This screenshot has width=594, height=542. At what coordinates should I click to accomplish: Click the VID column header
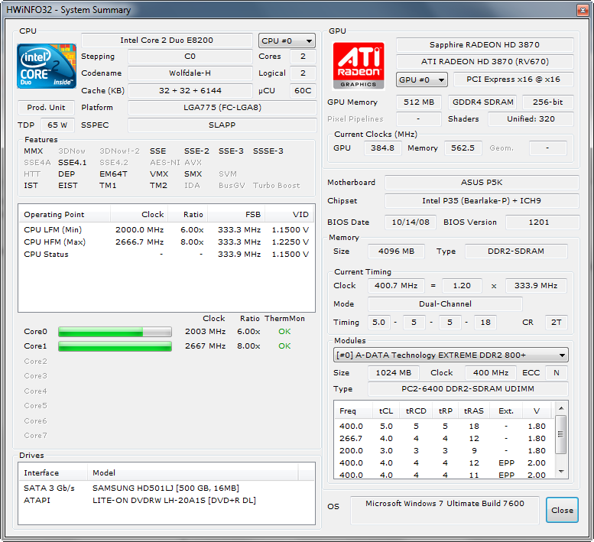[290, 214]
